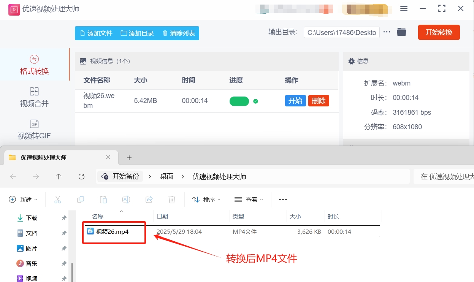474x282 pixels.
Task: Click the Paste clipboard icon
Action: coord(103,200)
